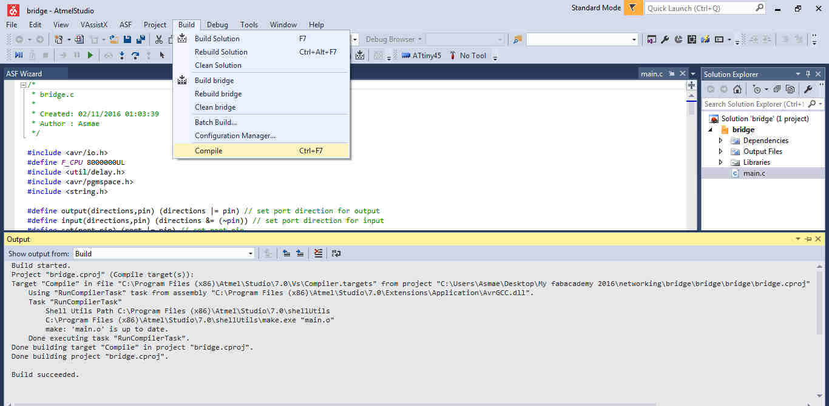The image size is (829, 406).
Task: Open Solution Explorer window options dropdown
Action: click(798, 74)
